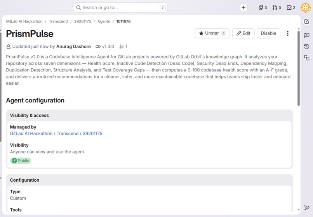Open the vertical ellipsis more actions menu
Screen dimensions: 313x217
(x=288, y=33)
